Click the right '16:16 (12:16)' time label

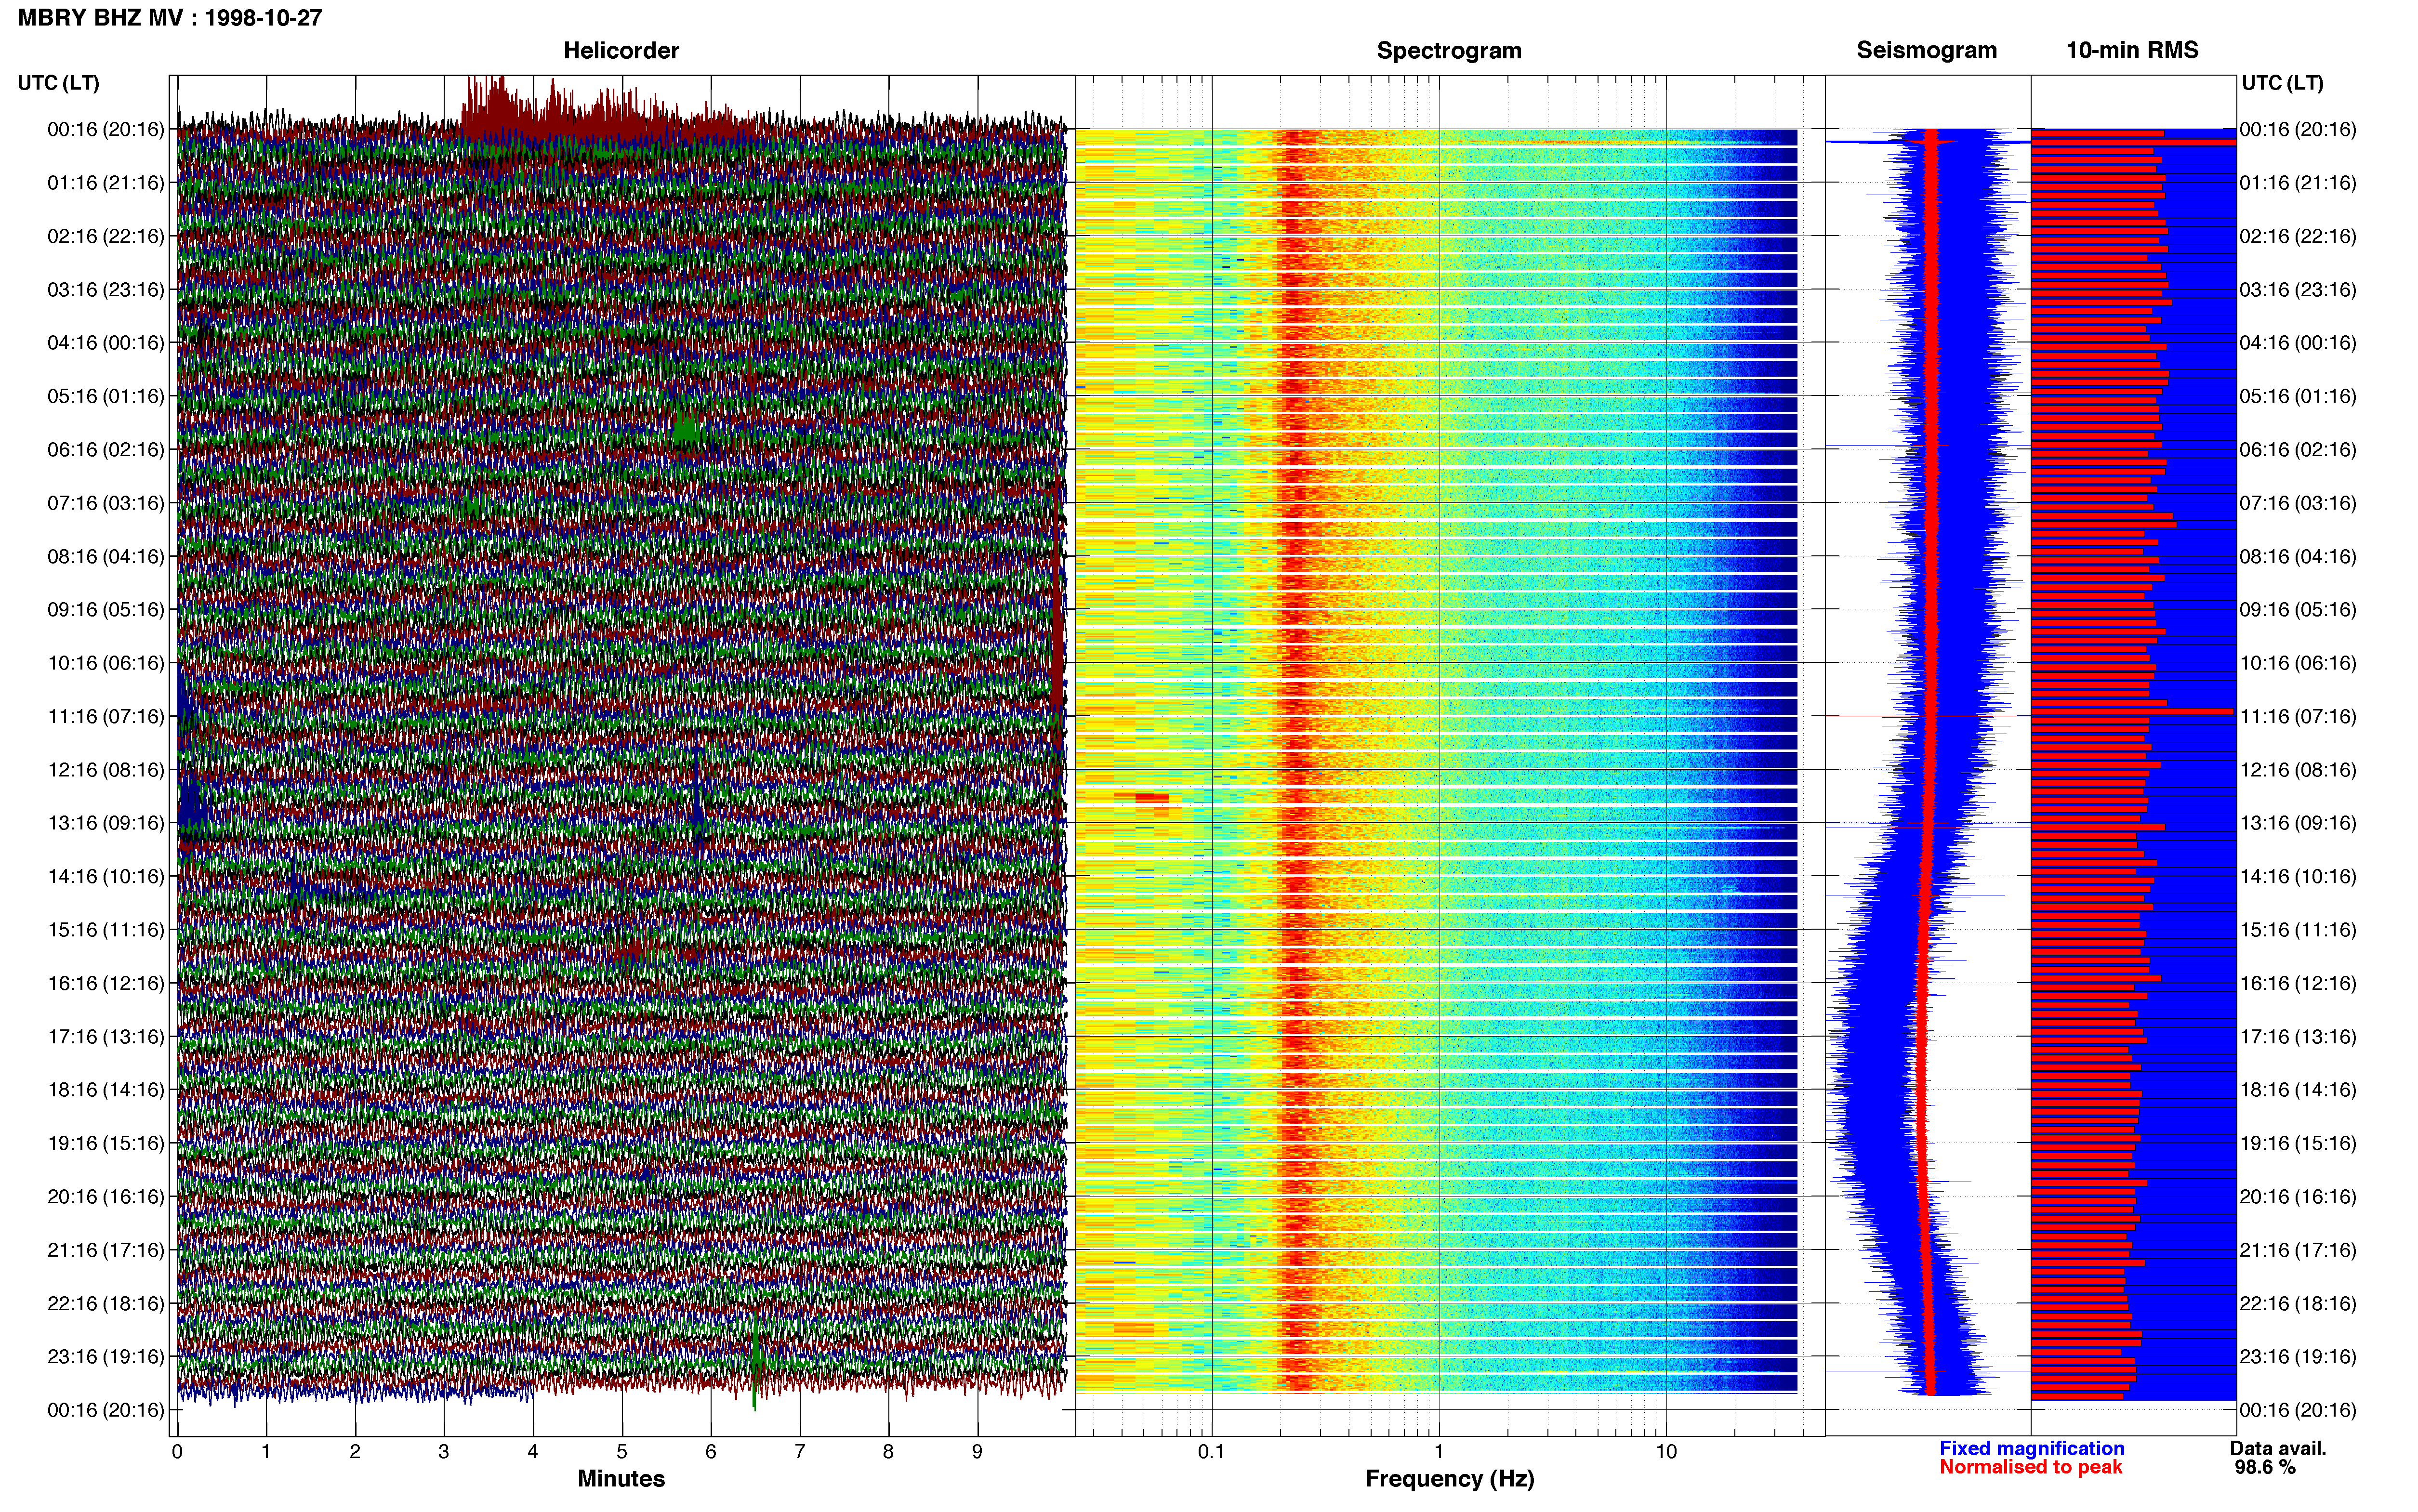point(2298,983)
